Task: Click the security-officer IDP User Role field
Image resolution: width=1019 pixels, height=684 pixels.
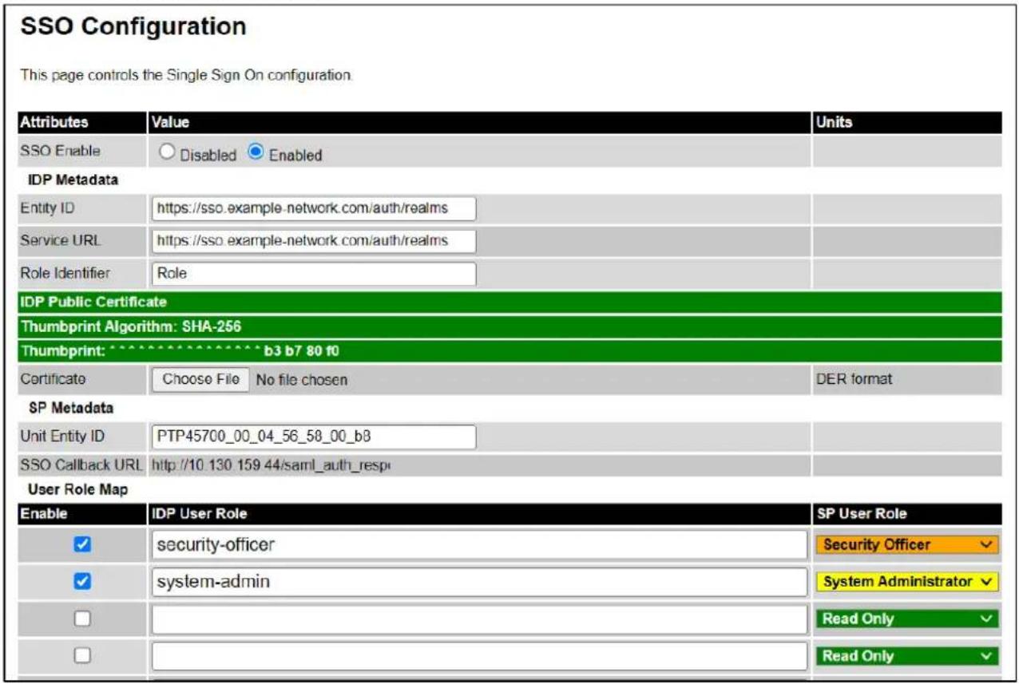Action: point(478,544)
